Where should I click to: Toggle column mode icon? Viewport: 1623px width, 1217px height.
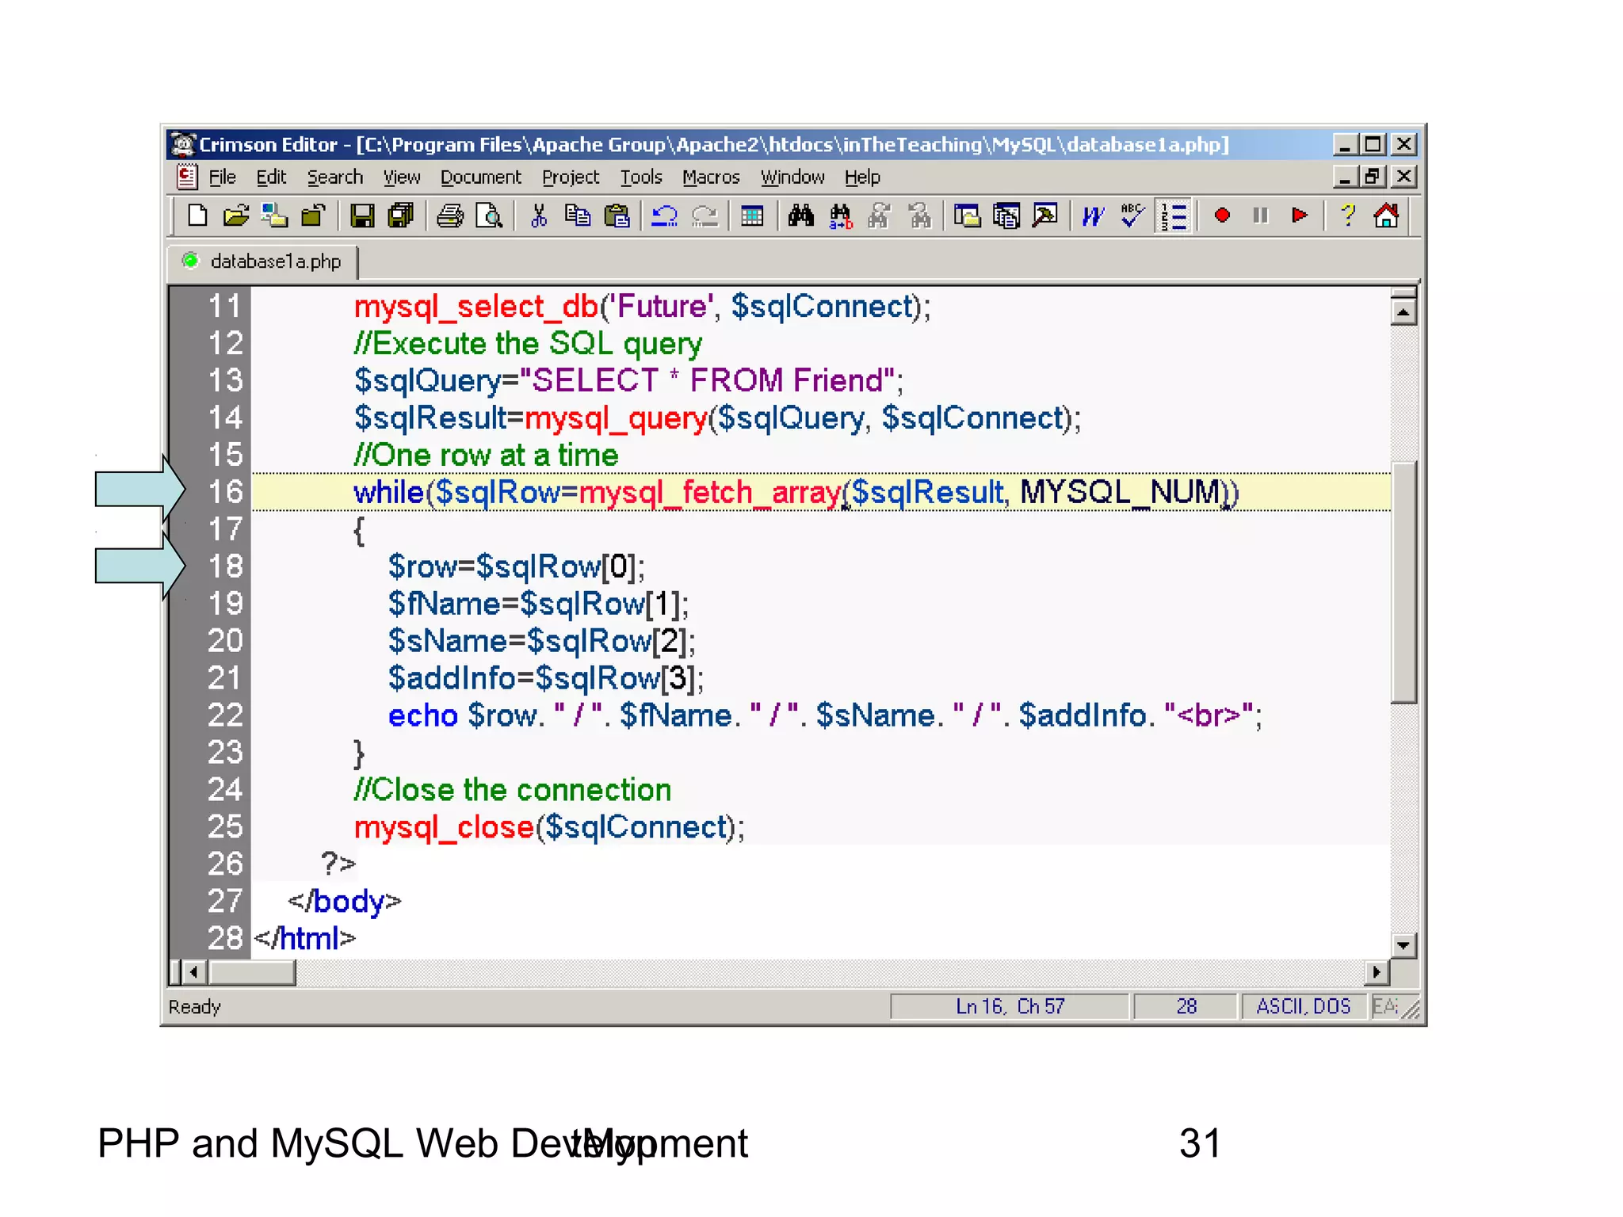pos(752,216)
